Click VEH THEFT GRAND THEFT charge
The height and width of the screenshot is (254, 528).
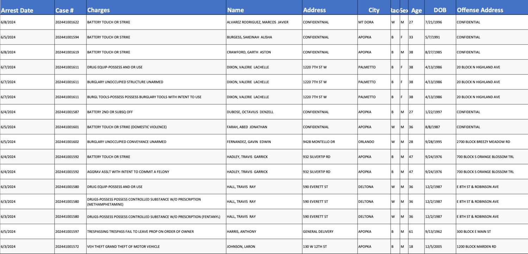tap(124, 247)
